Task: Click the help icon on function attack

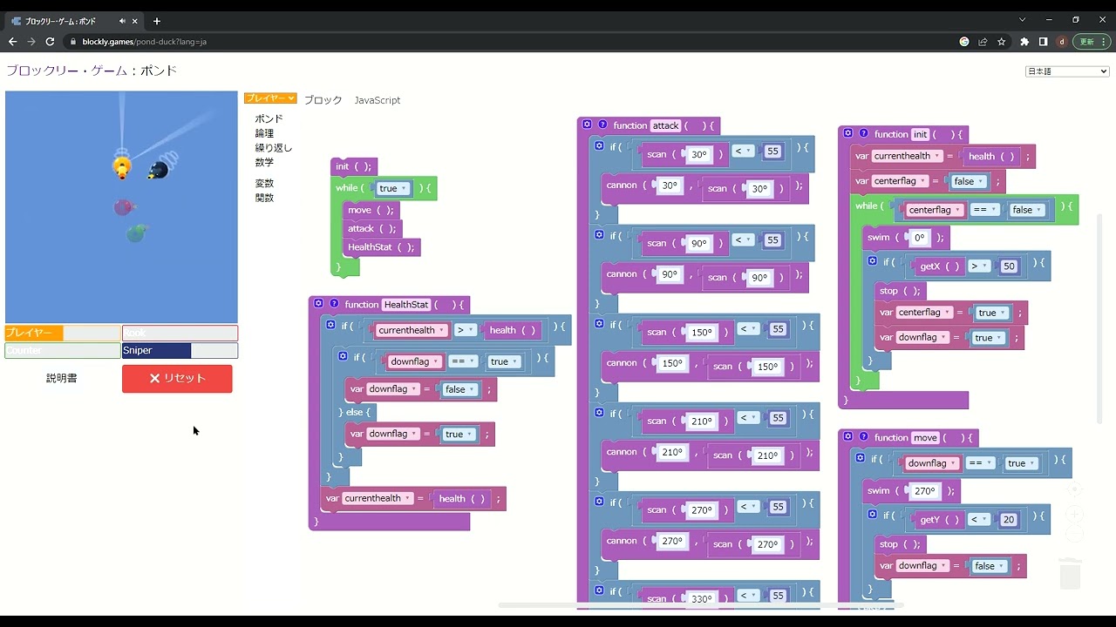Action: 602,125
